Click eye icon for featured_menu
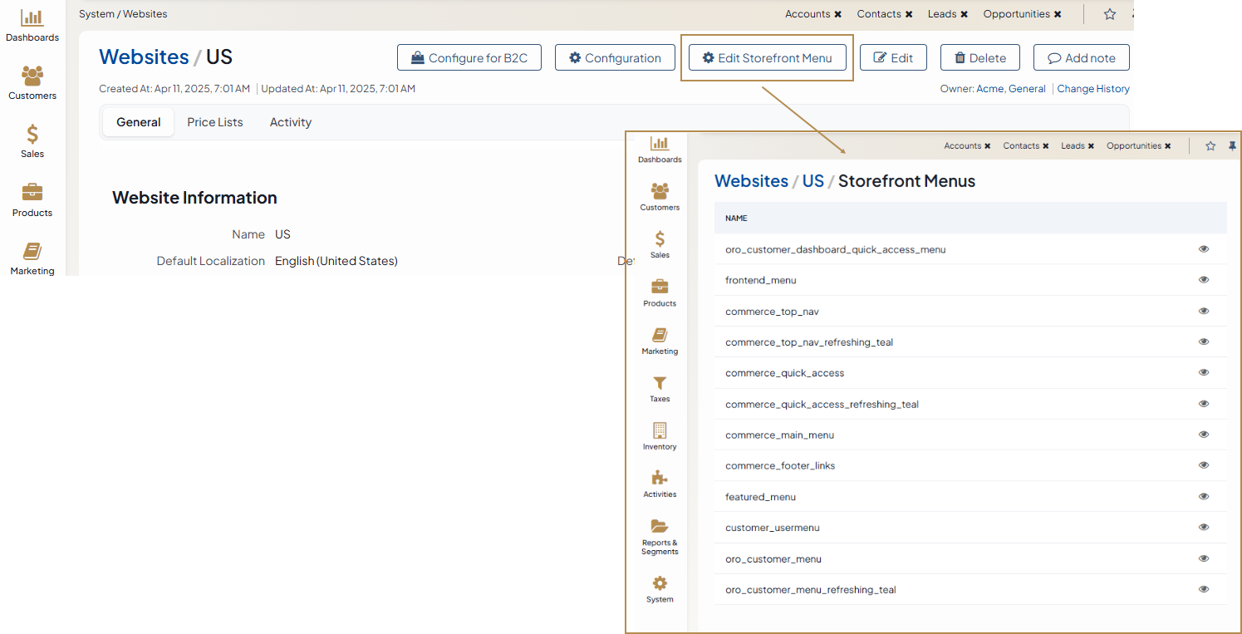Image resolution: width=1242 pixels, height=634 pixels. (x=1203, y=497)
